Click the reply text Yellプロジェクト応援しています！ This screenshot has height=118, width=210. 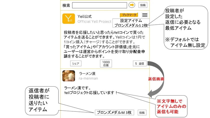[x=91, y=93]
